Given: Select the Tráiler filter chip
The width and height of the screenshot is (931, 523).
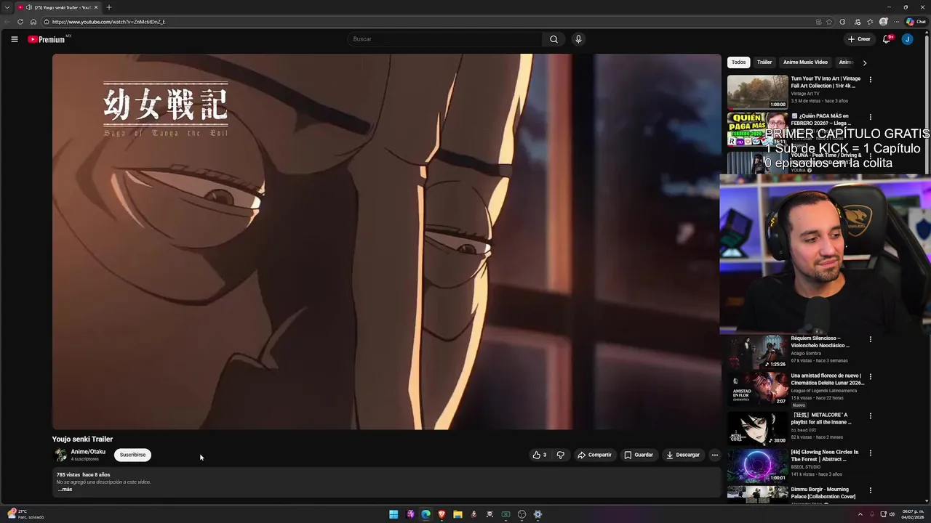Looking at the screenshot, I should coord(764,62).
